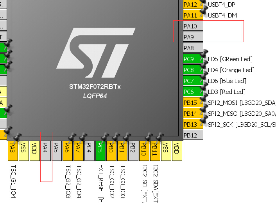Click the grey PC4 pin
Viewport: 276px width, 203px height.
pos(90,150)
